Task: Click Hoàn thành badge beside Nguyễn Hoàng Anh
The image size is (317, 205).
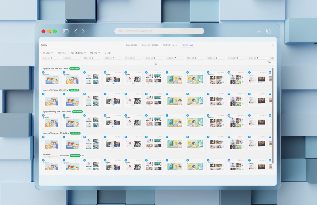Action: pos(77,112)
